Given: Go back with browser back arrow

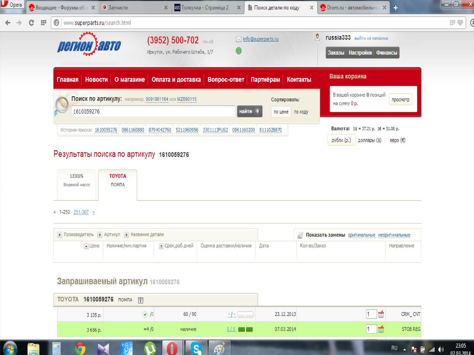Looking at the screenshot, I should 8,23.
